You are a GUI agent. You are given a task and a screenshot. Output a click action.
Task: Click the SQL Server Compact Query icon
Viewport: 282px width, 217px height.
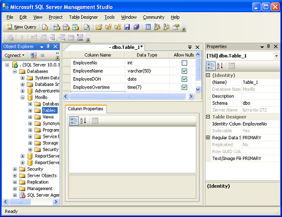[87, 27]
